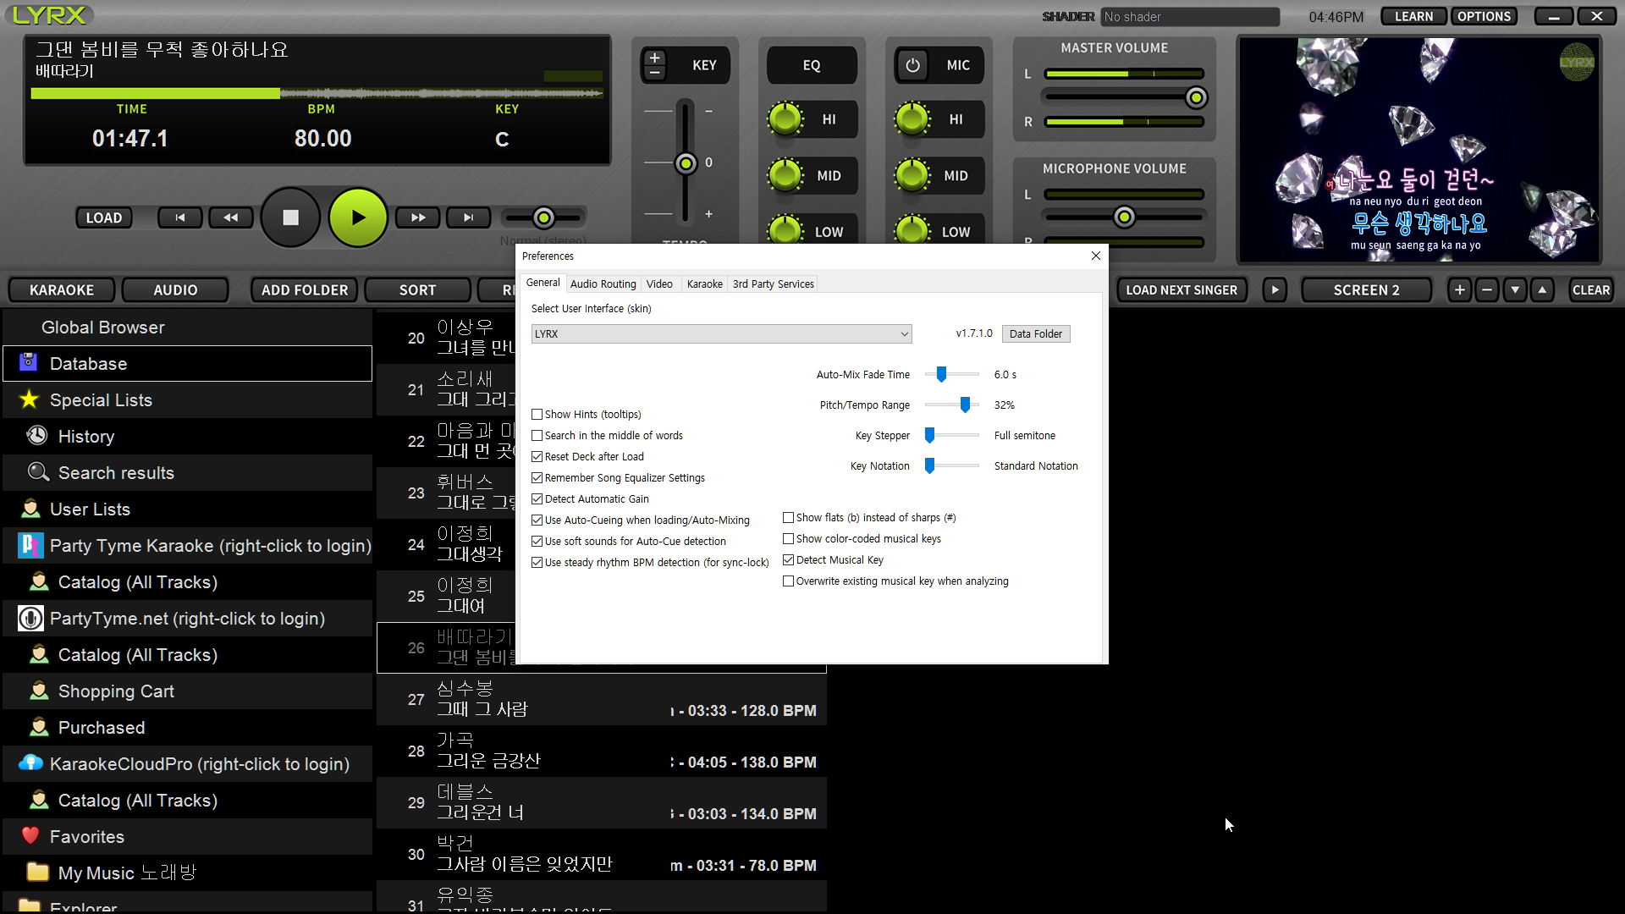Click the move-down arrow icon near CLEAR
Screen dimensions: 1625x914
point(1515,290)
